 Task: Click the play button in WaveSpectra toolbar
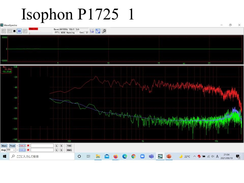click(x=9, y=31)
